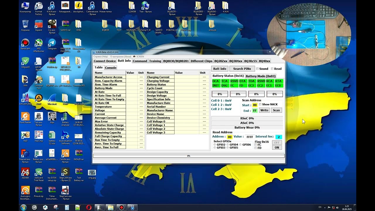Screen dimensions: 375x211
Task: Open AusLogics BoostSpeed desktop icon
Action: [25, 193]
